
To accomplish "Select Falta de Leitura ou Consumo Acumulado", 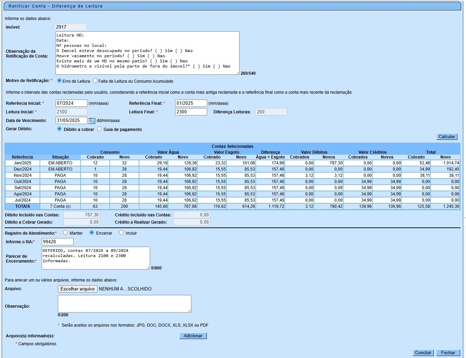I will click(95, 81).
